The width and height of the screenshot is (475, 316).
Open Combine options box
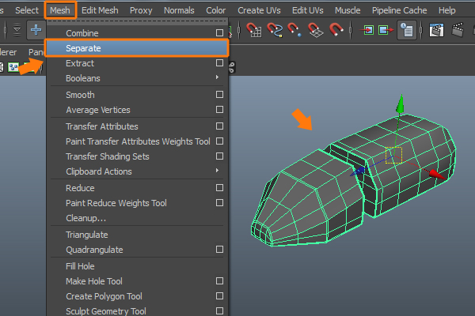coord(219,33)
